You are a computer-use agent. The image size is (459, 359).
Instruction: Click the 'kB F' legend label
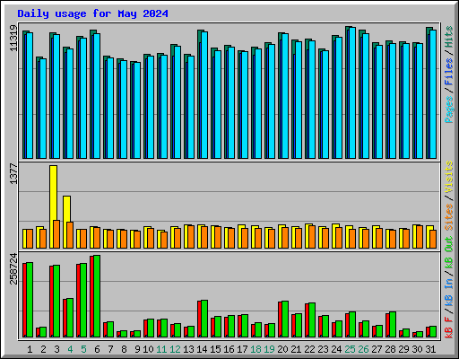[448, 328]
